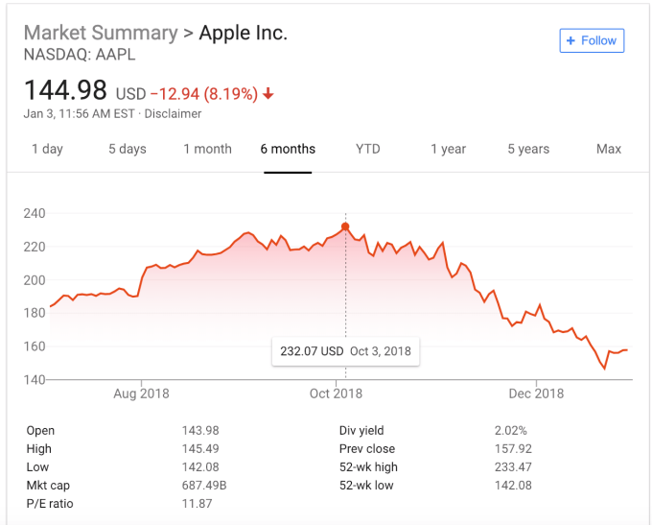The width and height of the screenshot is (652, 525).
Task: Switch to the Max range tab
Action: pyautogui.click(x=609, y=149)
